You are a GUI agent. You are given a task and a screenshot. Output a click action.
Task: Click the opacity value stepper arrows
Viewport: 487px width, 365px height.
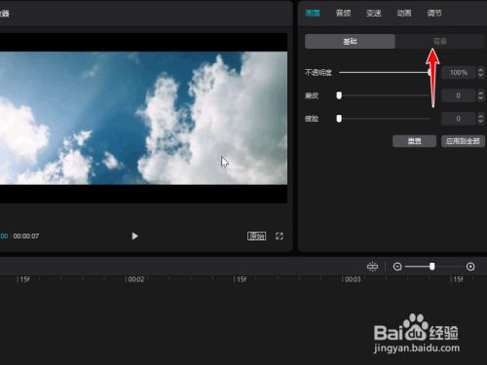pos(480,72)
